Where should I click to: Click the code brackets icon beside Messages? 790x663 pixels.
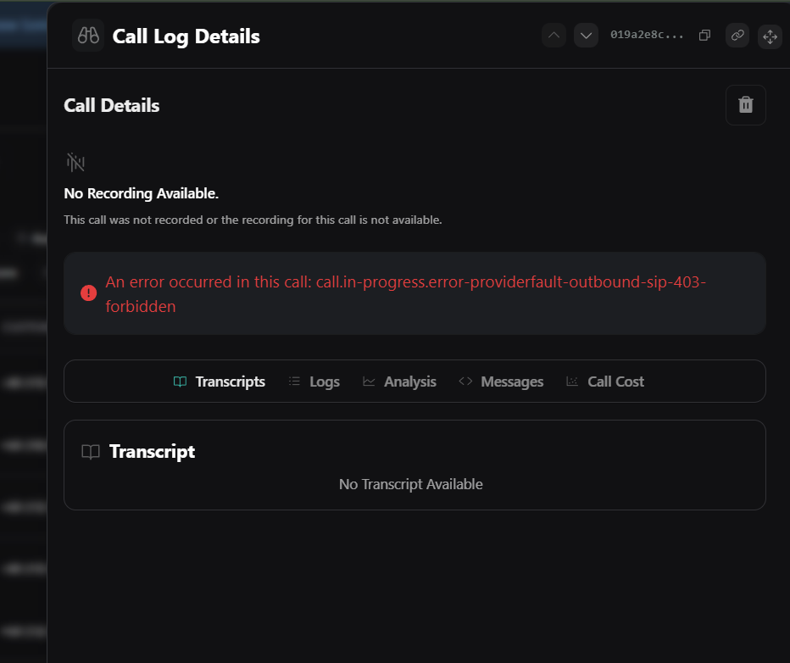pos(465,382)
